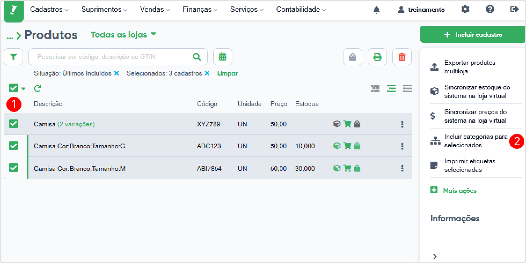The height and width of the screenshot is (263, 526).
Task: Open the help question mark icon
Action: click(490, 9)
